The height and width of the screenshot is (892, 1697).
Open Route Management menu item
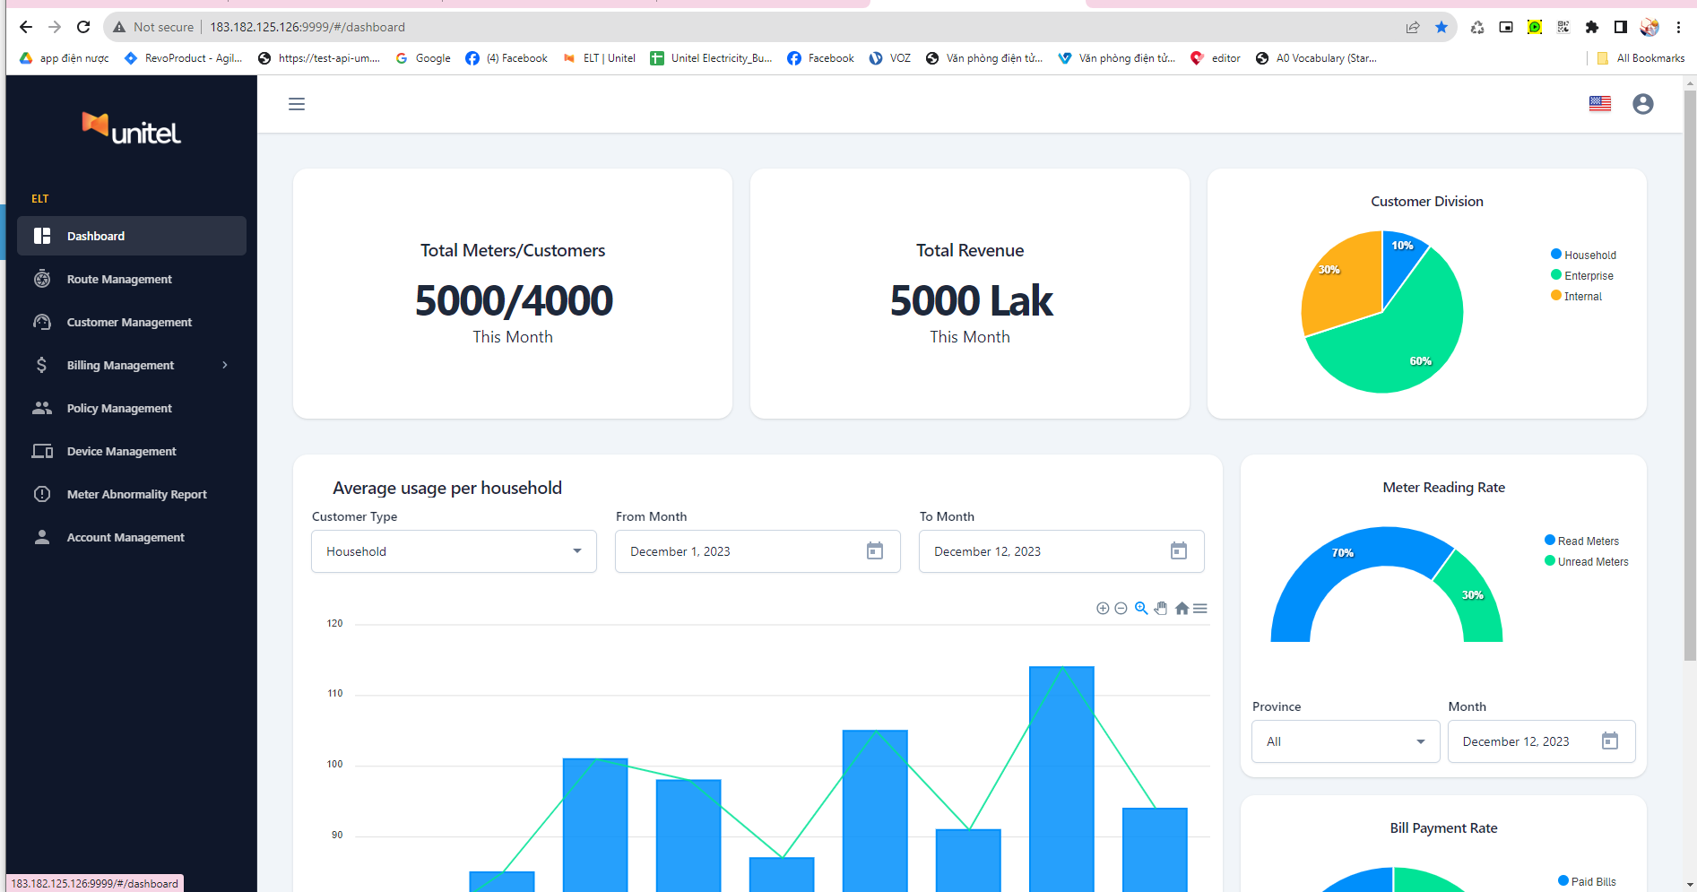132,279
